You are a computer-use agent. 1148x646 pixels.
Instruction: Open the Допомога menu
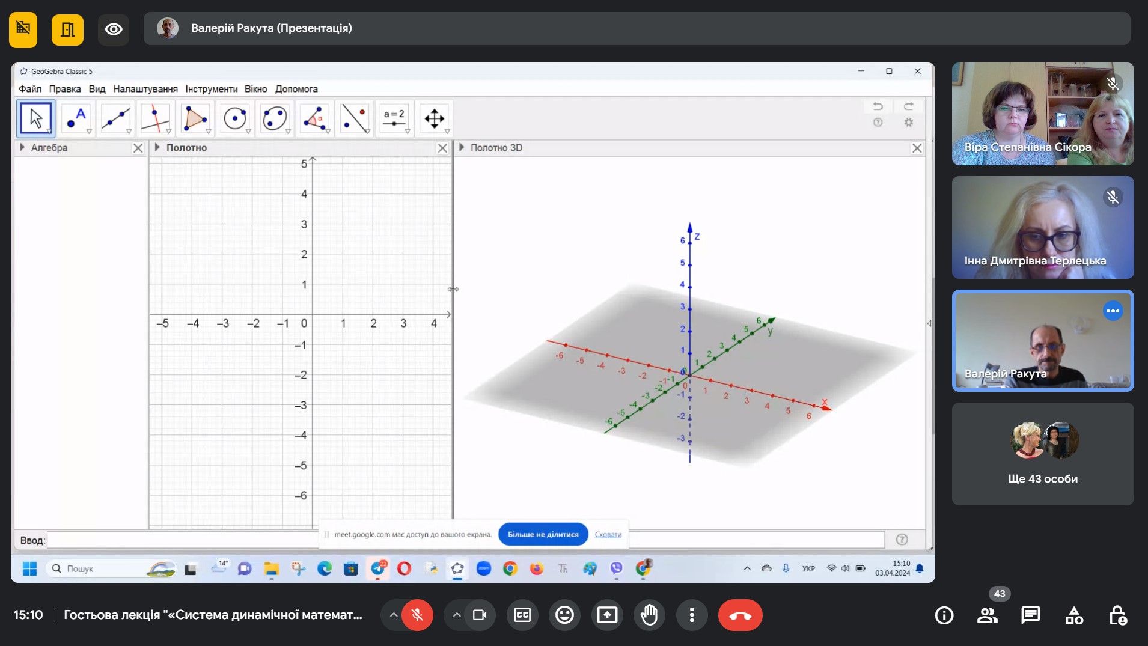(296, 89)
